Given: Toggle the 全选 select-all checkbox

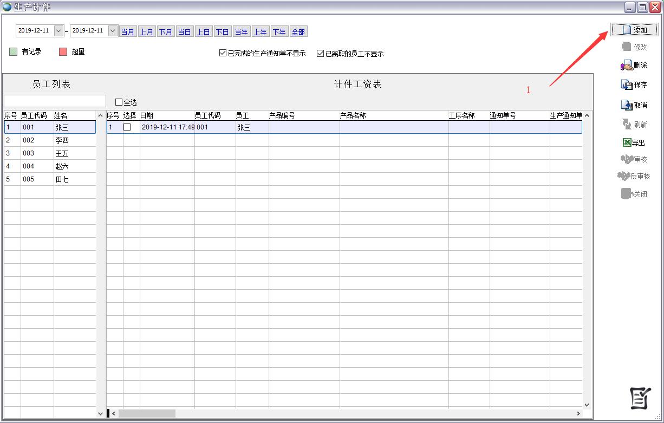Looking at the screenshot, I should [x=119, y=102].
